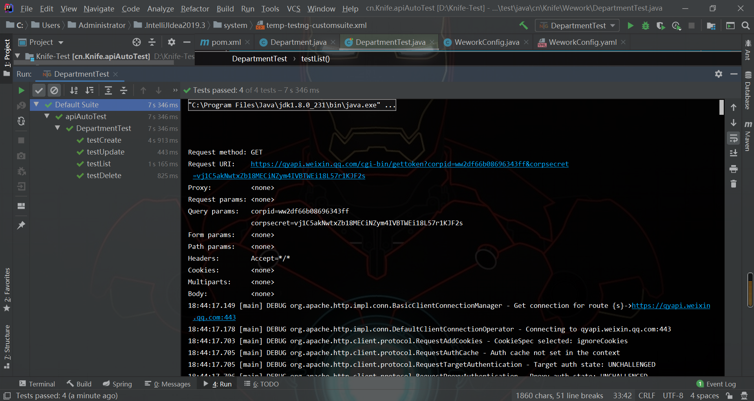Viewport: 754px width, 401px height.
Task: Open Run panel settings gear
Action: (x=718, y=74)
